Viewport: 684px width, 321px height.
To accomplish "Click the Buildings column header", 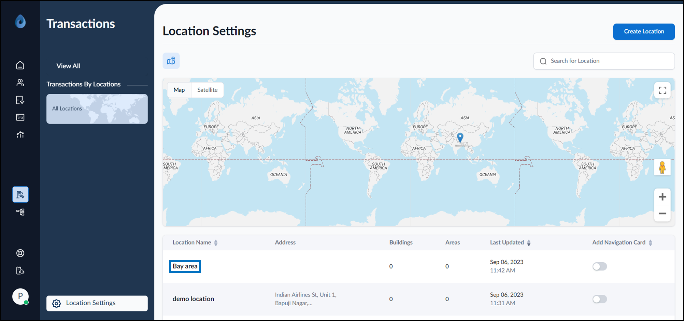I will pyautogui.click(x=401, y=243).
